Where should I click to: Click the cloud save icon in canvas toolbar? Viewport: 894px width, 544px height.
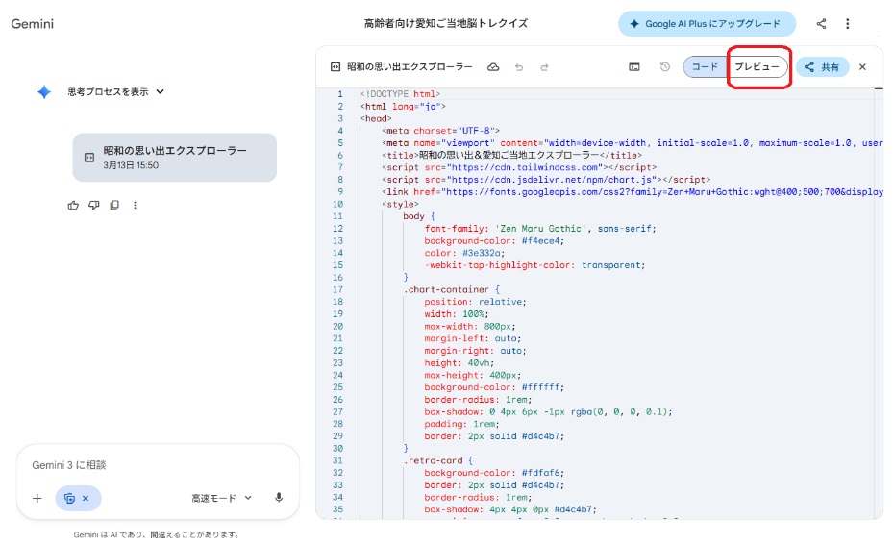494,67
